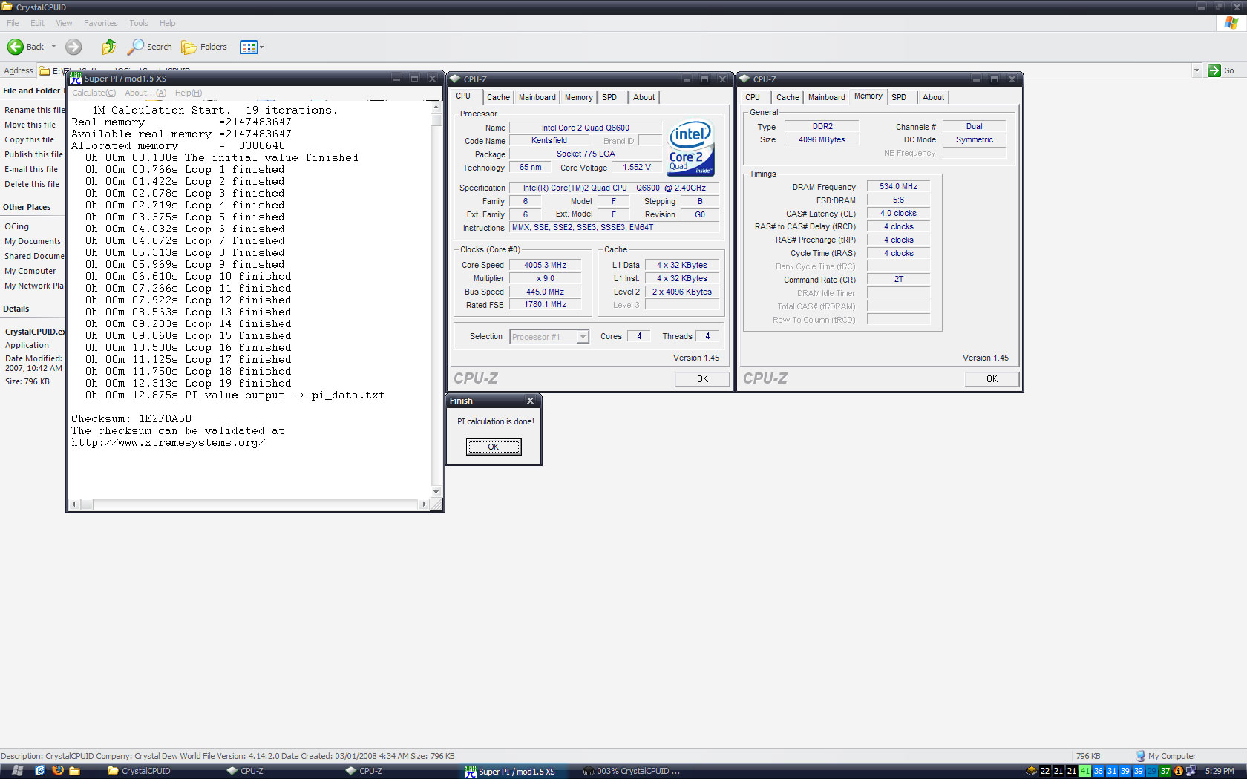Viewport: 1247px width, 779px height.
Task: Click left CPU-Z window title icon
Action: pyautogui.click(x=455, y=79)
